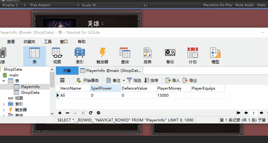Apply 筛选 filter to table

[x=134, y=80]
